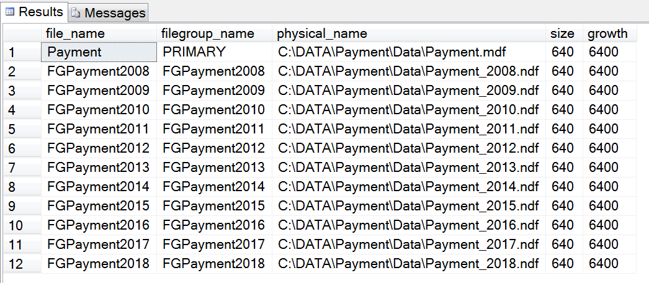Viewport: 649px width, 283px height.
Task: Click the Payment_2014.ndf path cell
Action: (408, 187)
